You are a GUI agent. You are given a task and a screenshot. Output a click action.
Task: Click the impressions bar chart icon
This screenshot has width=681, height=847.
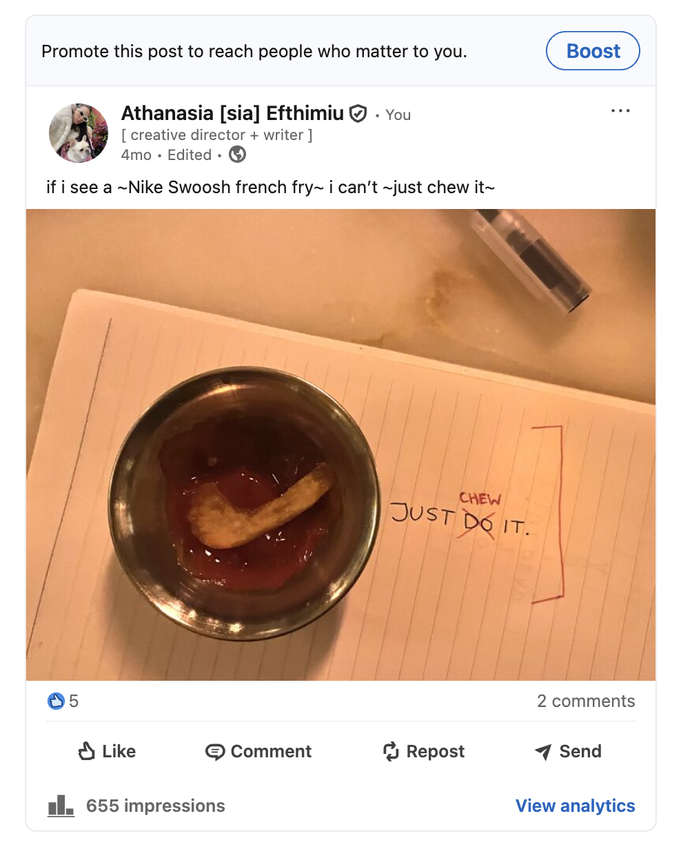(x=61, y=805)
